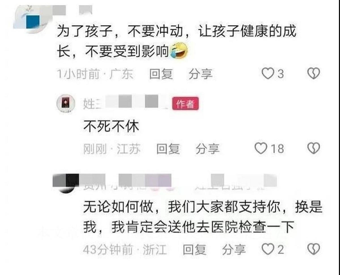The height and width of the screenshot is (275, 340).
Task: Open the third commenter's dark avatar
Action: tap(68, 183)
